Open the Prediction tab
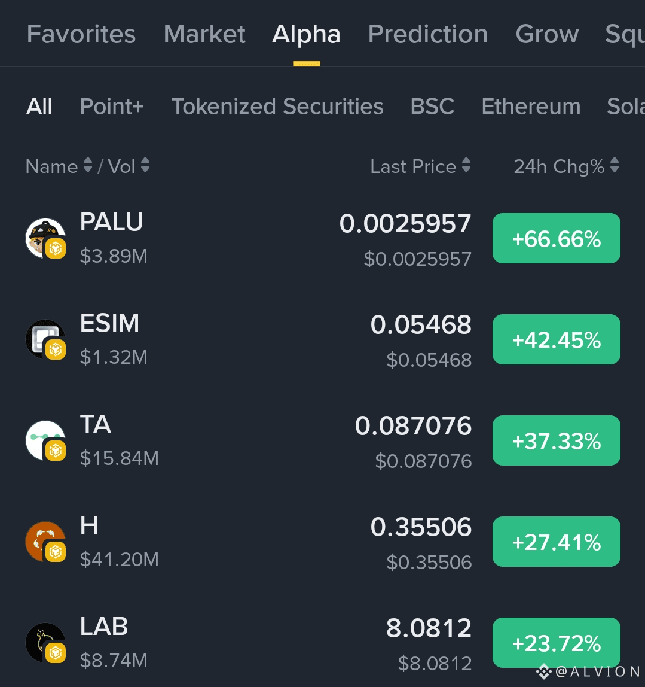Screen dimensions: 645x687 click(x=428, y=34)
